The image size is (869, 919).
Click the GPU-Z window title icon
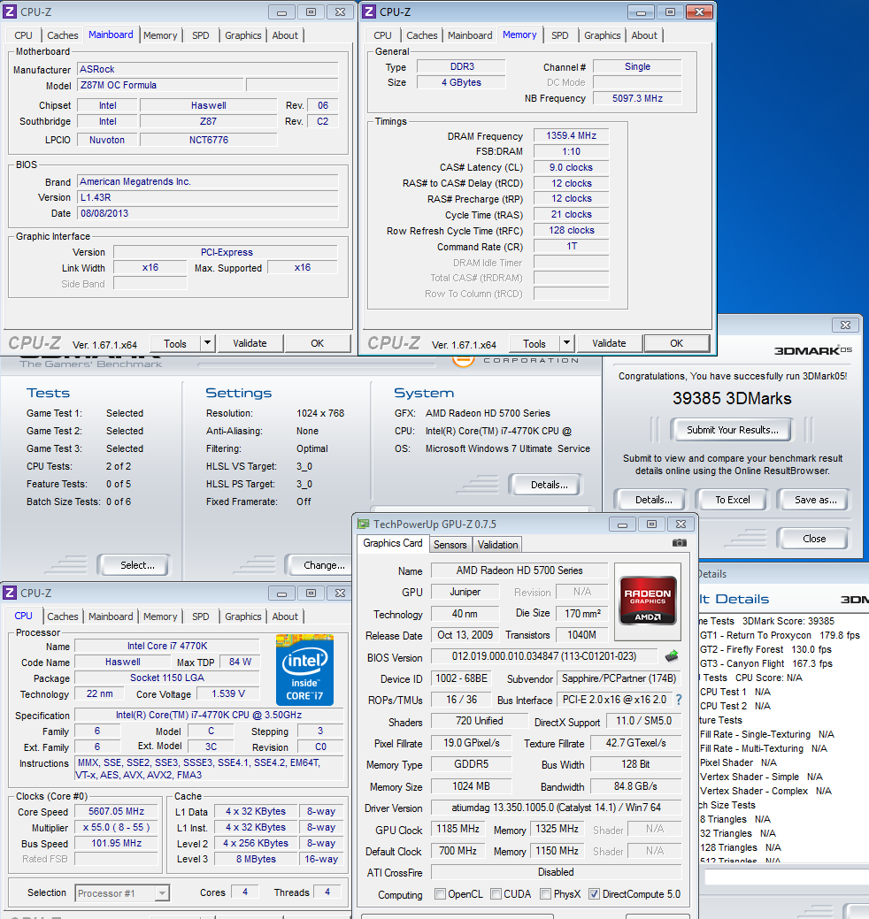(x=364, y=524)
